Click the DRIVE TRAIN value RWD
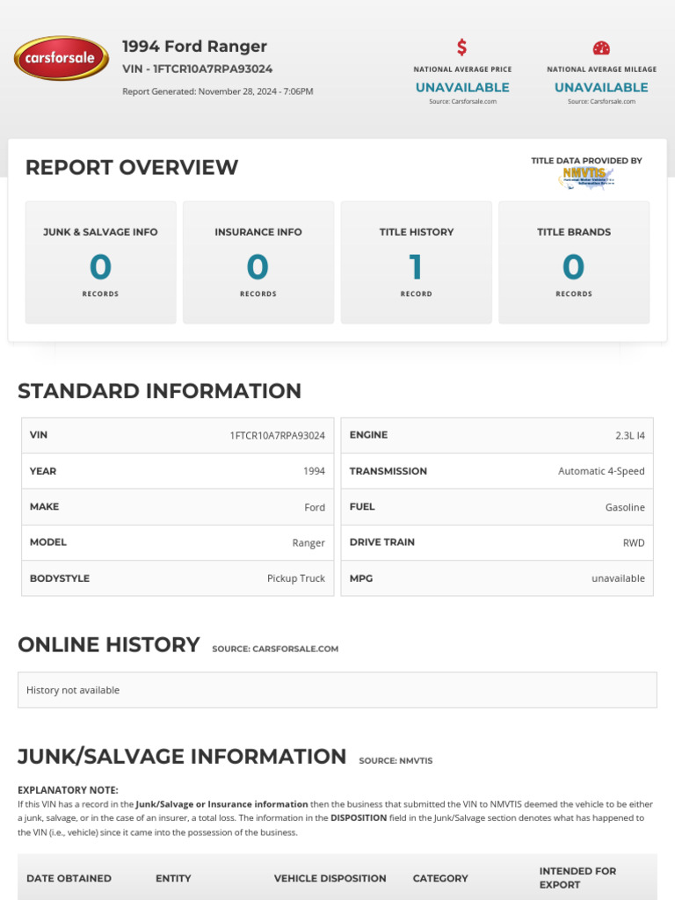Viewport: 675px width, 900px height. [634, 543]
